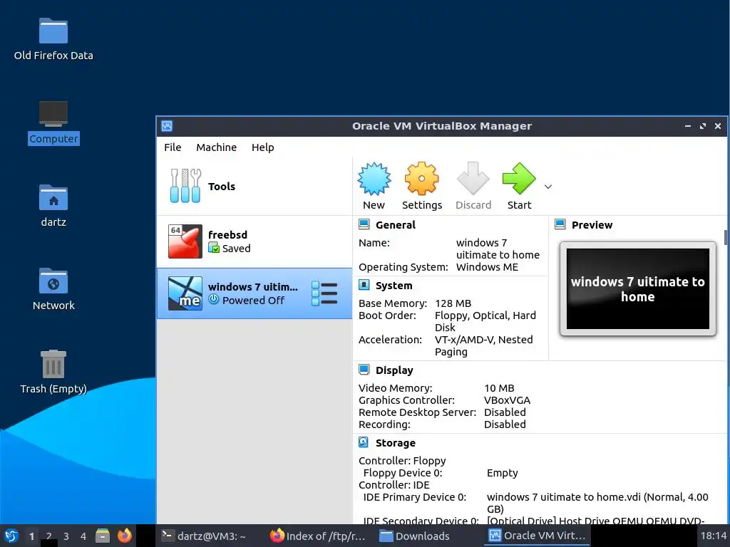Switch to workspace 4
The height and width of the screenshot is (547, 730).
(x=83, y=536)
